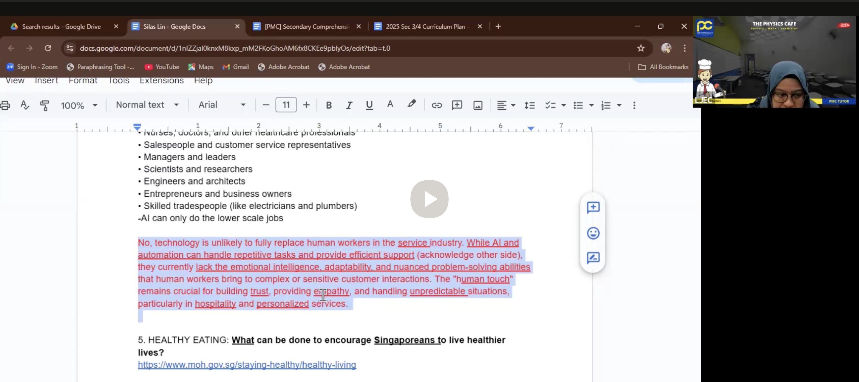Image resolution: width=859 pixels, height=382 pixels.
Task: Click the font size field showing 11
Action: [286, 105]
